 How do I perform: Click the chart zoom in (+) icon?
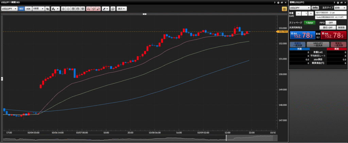(63, 8)
